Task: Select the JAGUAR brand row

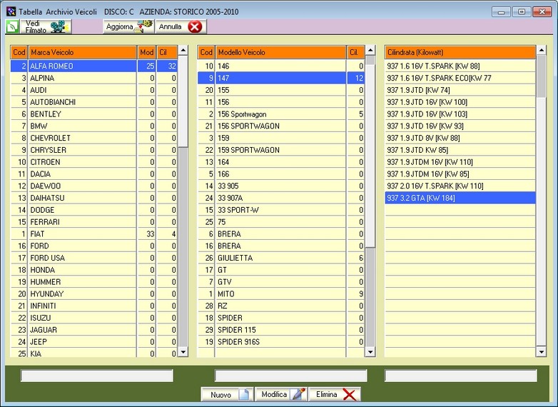Action: pyautogui.click(x=94, y=330)
